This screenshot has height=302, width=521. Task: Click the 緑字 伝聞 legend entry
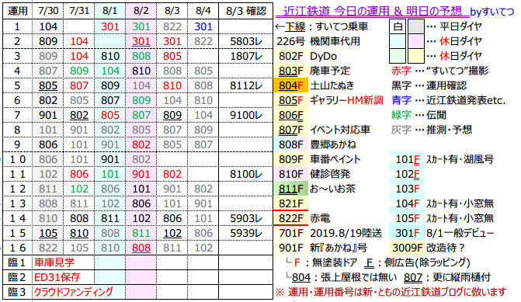[x=419, y=115]
